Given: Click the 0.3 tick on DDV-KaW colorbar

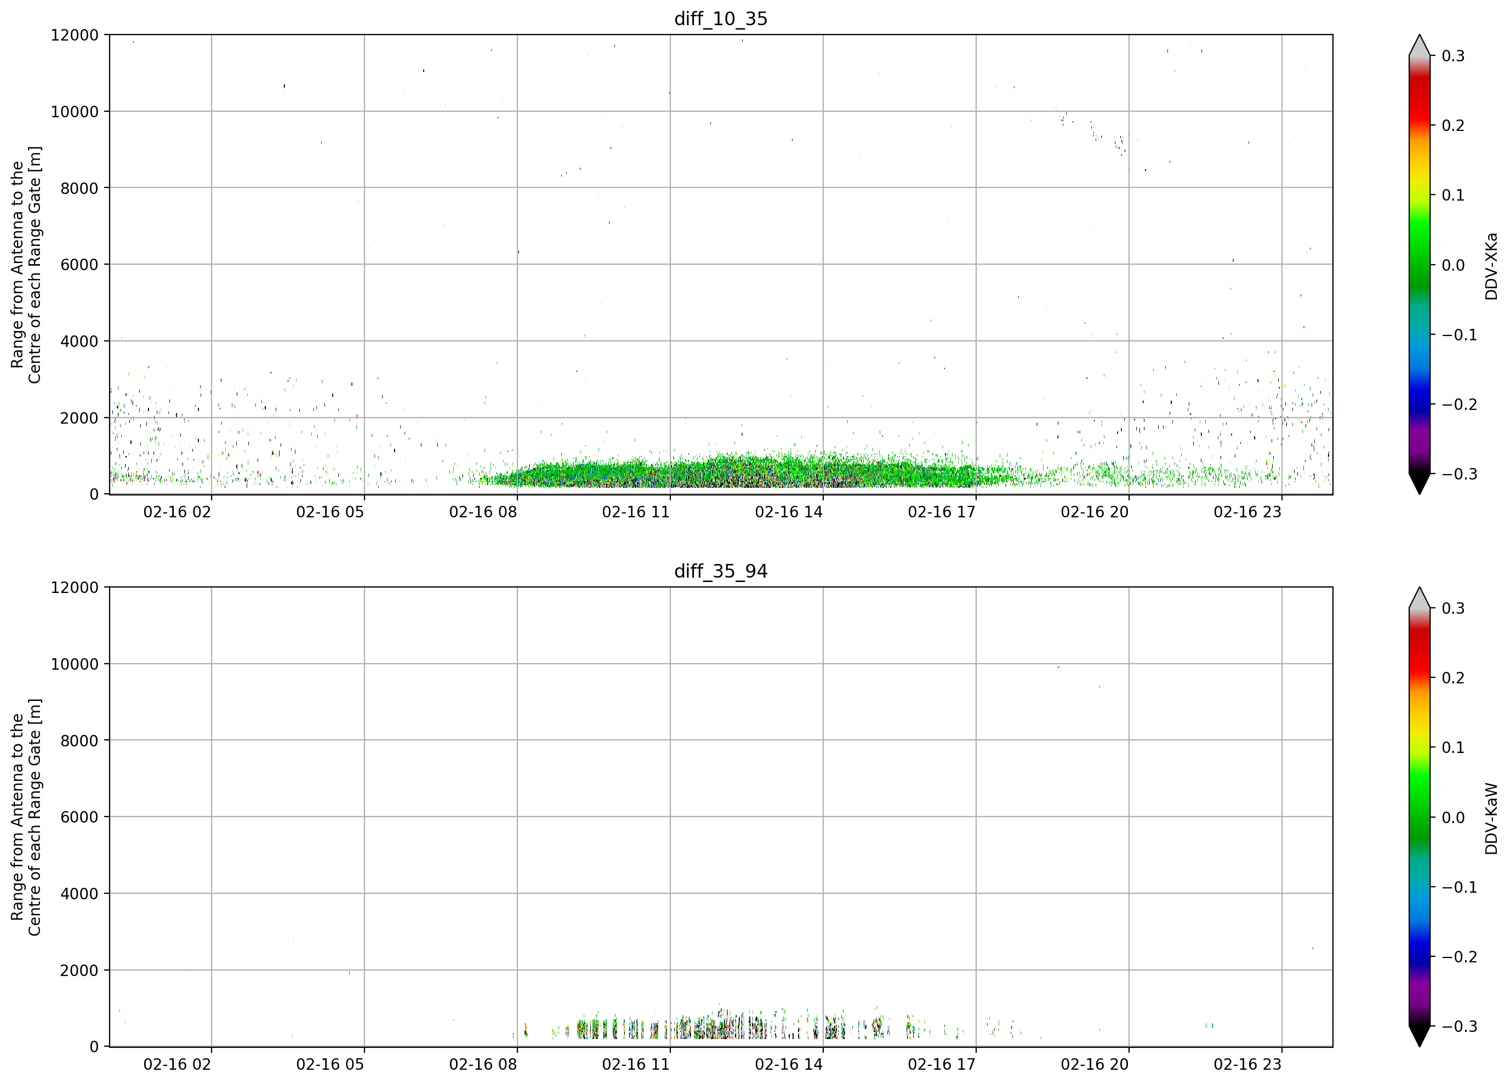Looking at the screenshot, I should [x=1454, y=608].
